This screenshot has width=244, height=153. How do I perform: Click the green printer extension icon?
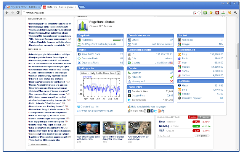pos(205,13)
